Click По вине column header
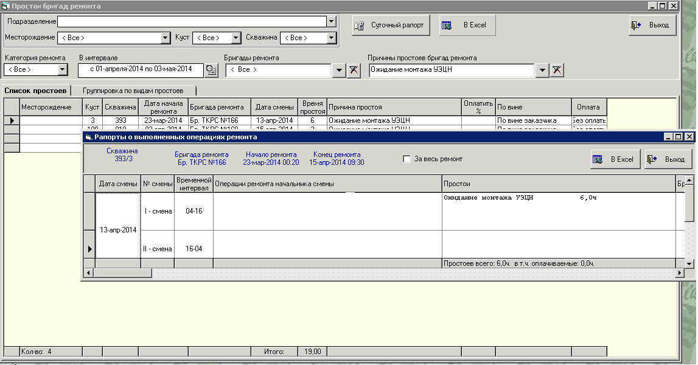The image size is (698, 365). (x=534, y=107)
